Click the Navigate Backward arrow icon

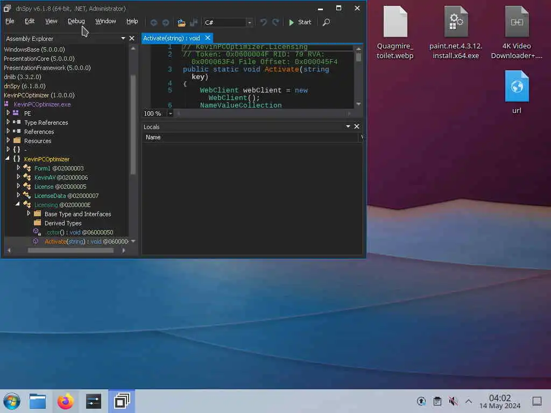pyautogui.click(x=153, y=23)
